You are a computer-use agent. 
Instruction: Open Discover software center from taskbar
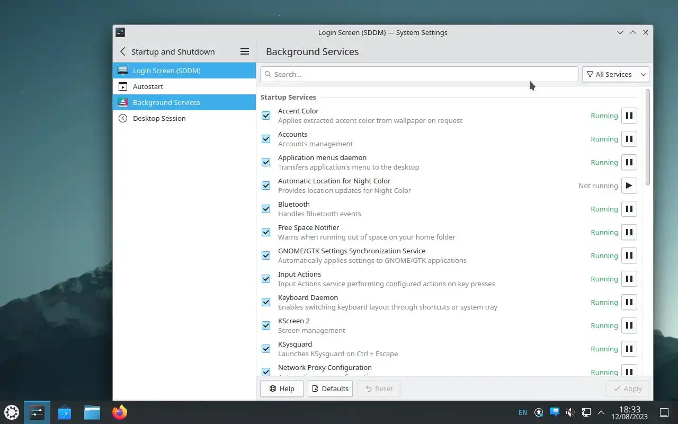(65, 412)
